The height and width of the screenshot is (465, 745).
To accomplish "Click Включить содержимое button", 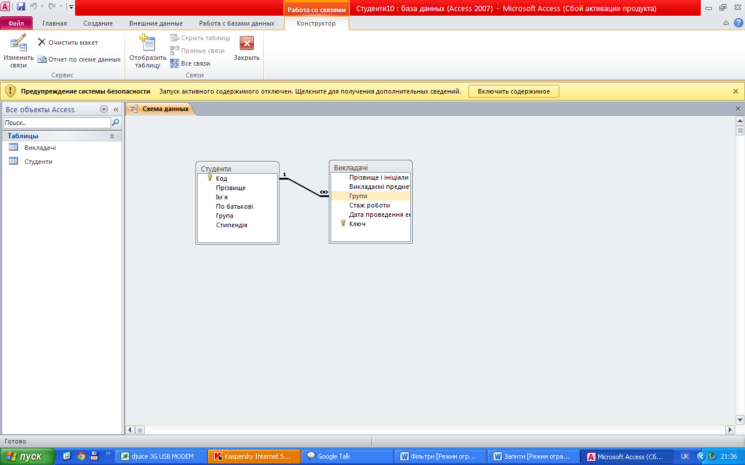I will pos(513,91).
